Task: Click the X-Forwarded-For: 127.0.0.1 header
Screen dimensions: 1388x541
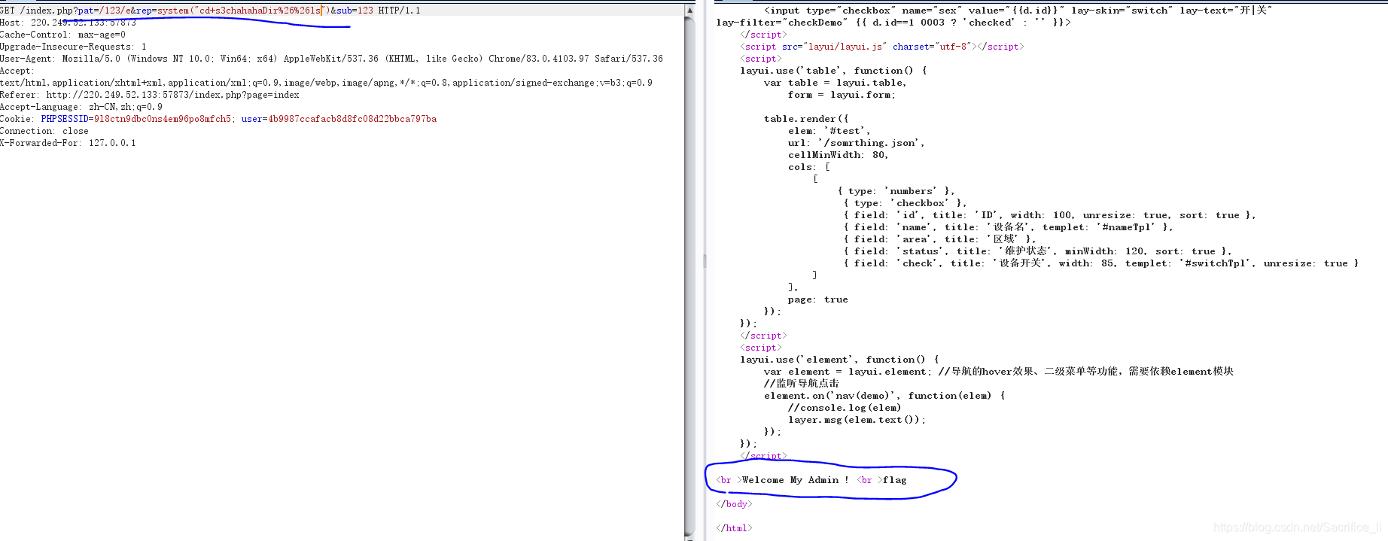Action: (x=68, y=143)
